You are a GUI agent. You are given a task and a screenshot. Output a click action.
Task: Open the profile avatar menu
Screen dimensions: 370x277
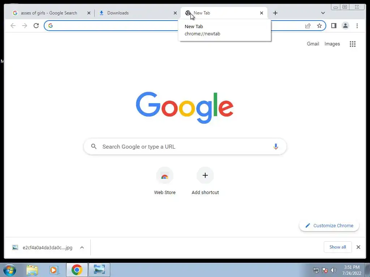point(345,26)
